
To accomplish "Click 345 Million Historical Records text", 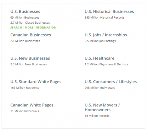I will (x=105, y=18).
